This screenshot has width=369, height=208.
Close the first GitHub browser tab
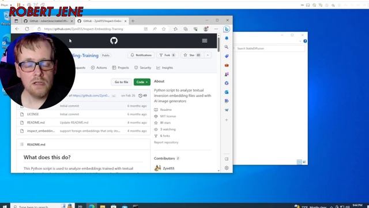tap(71, 21)
